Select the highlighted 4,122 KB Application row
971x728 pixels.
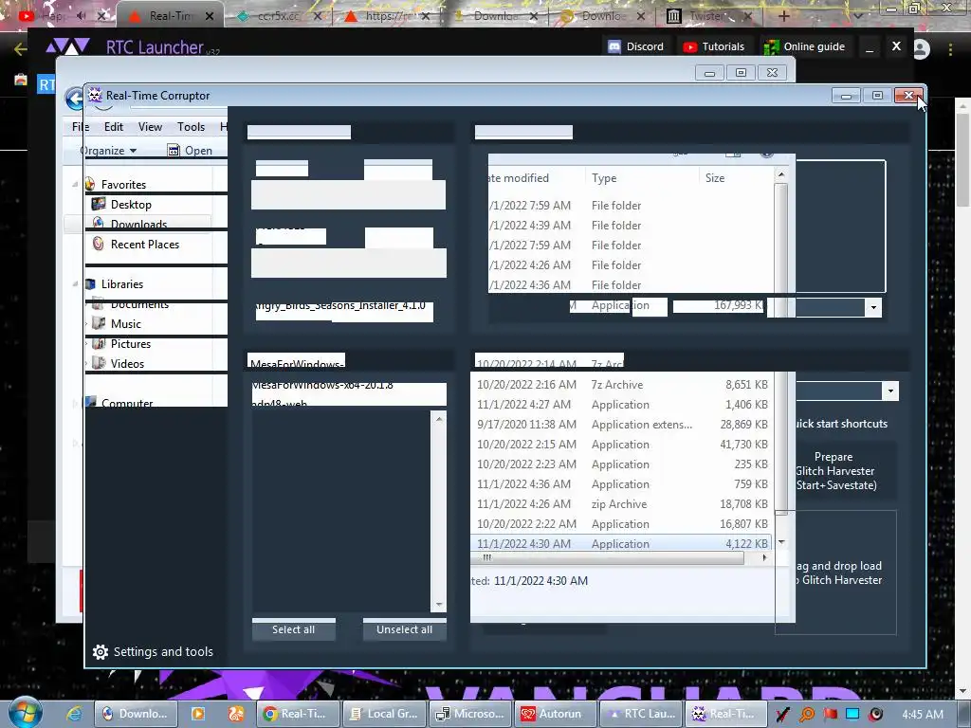621,543
